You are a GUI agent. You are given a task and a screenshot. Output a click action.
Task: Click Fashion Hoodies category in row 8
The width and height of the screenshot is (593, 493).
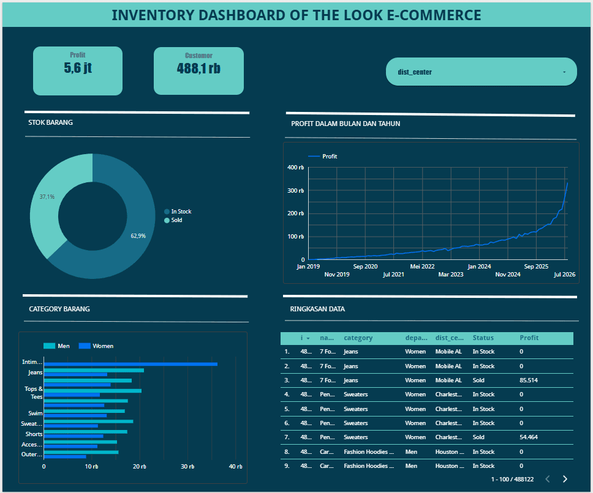tap(369, 452)
